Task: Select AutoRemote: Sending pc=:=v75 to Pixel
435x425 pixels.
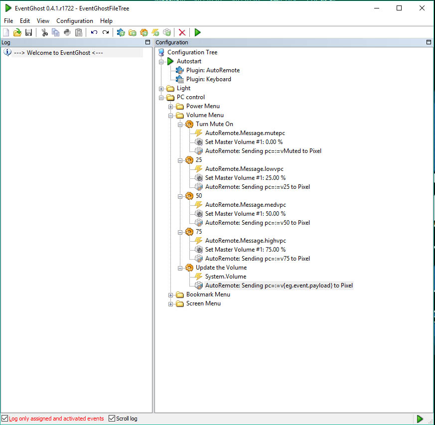Action: coord(257,259)
